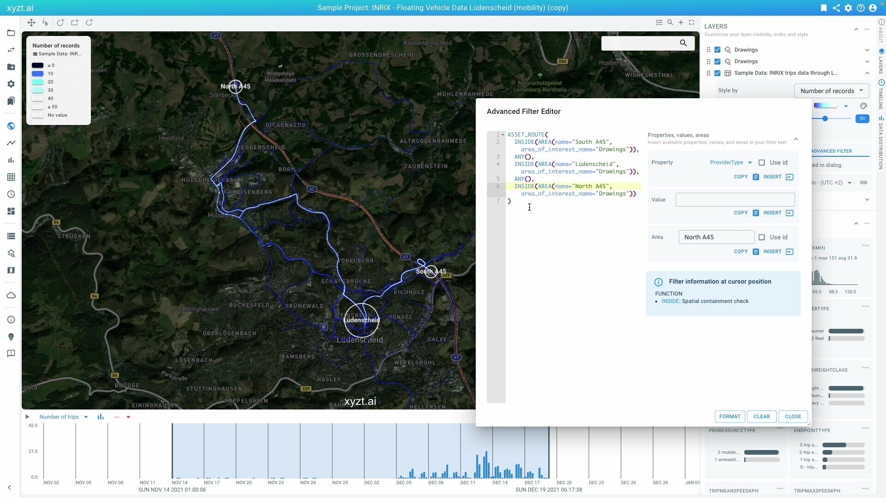886x498 pixels.
Task: Toggle the first Drawings layer checkbox
Action: 718,50
